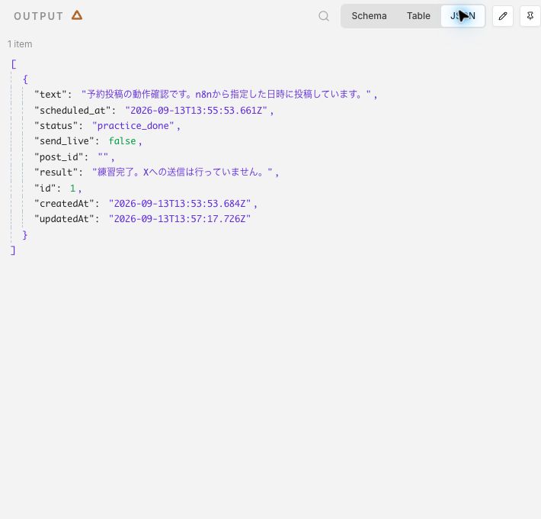The height and width of the screenshot is (519, 541).
Task: Click the value "2026-09-13T13:57:17.726Z"
Action: pyautogui.click(x=180, y=219)
